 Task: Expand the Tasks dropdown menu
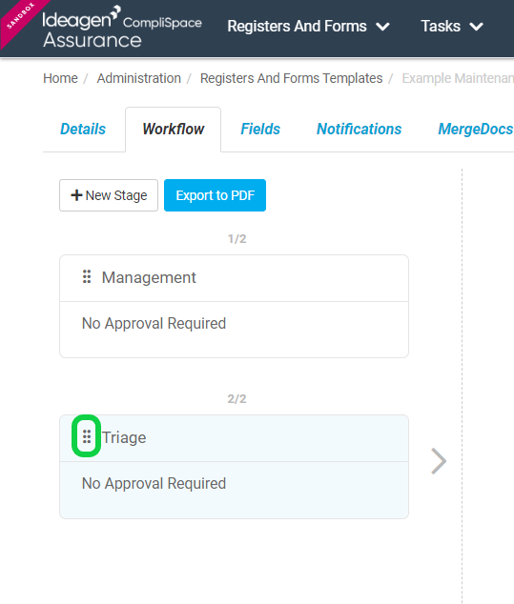[452, 26]
